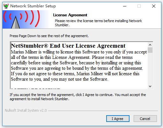The width and height of the screenshot is (163, 128).
Task: Click the License Agreement header title
Action: point(70,15)
